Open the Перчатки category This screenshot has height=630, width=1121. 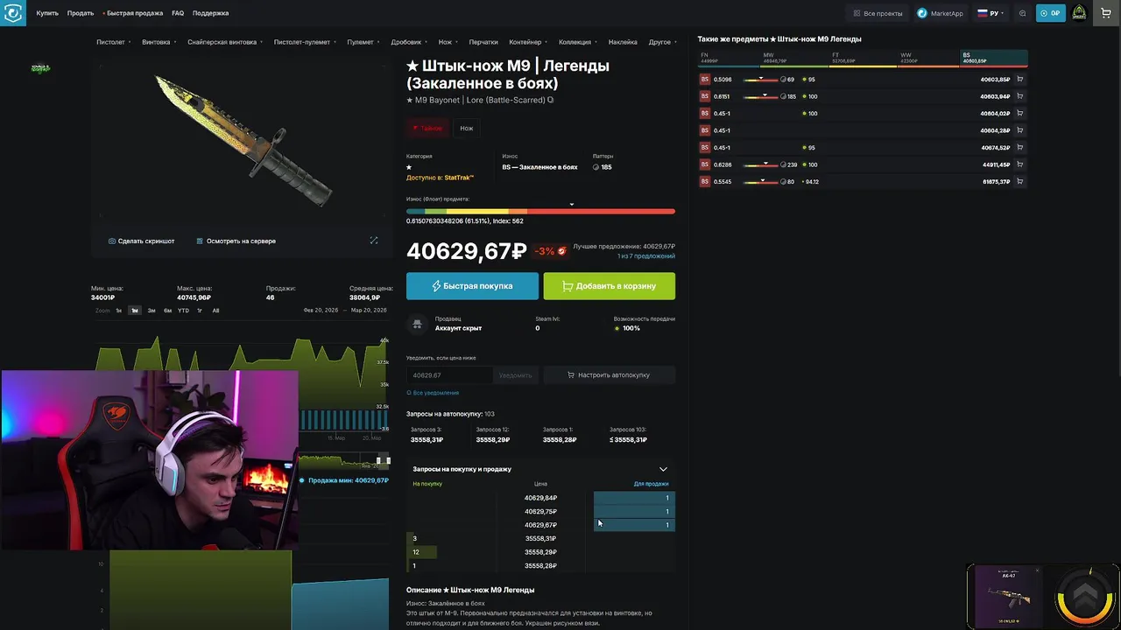coord(483,42)
